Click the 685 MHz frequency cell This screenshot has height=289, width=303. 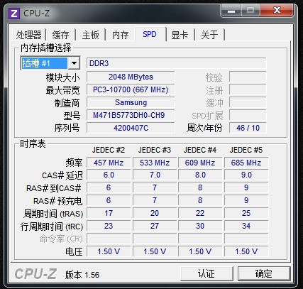246,163
